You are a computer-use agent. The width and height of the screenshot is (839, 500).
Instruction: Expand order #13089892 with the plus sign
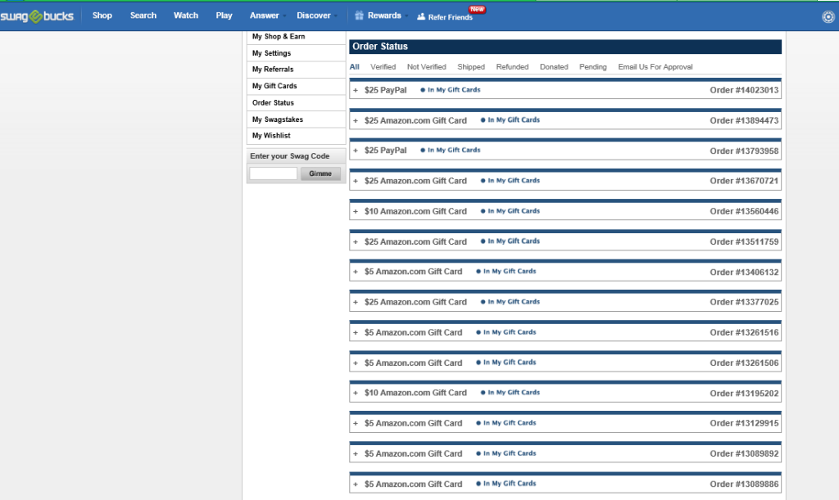pos(356,454)
